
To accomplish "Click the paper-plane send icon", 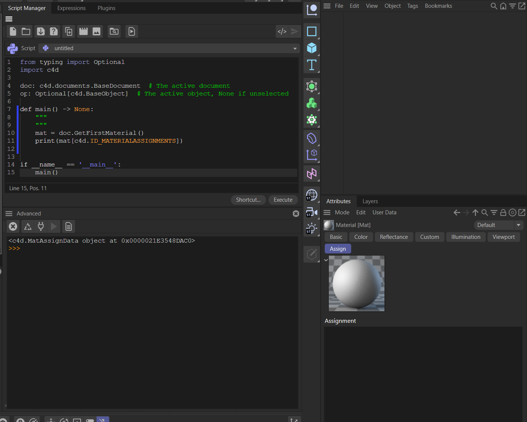I will point(295,32).
